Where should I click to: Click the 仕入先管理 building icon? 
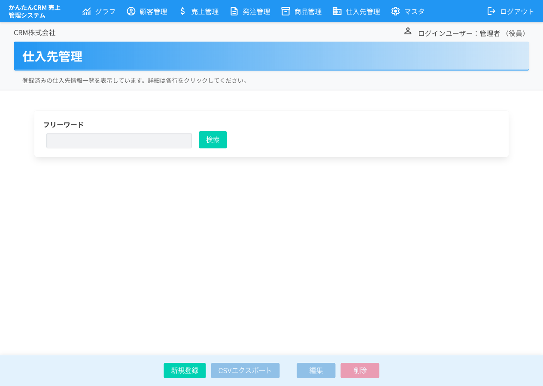[337, 11]
